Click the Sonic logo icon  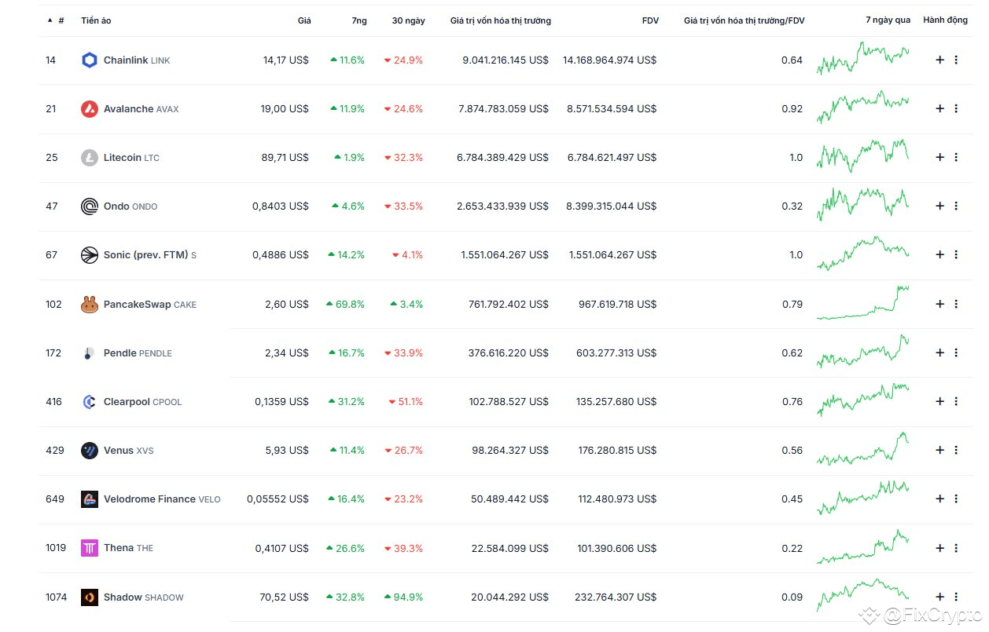89,254
